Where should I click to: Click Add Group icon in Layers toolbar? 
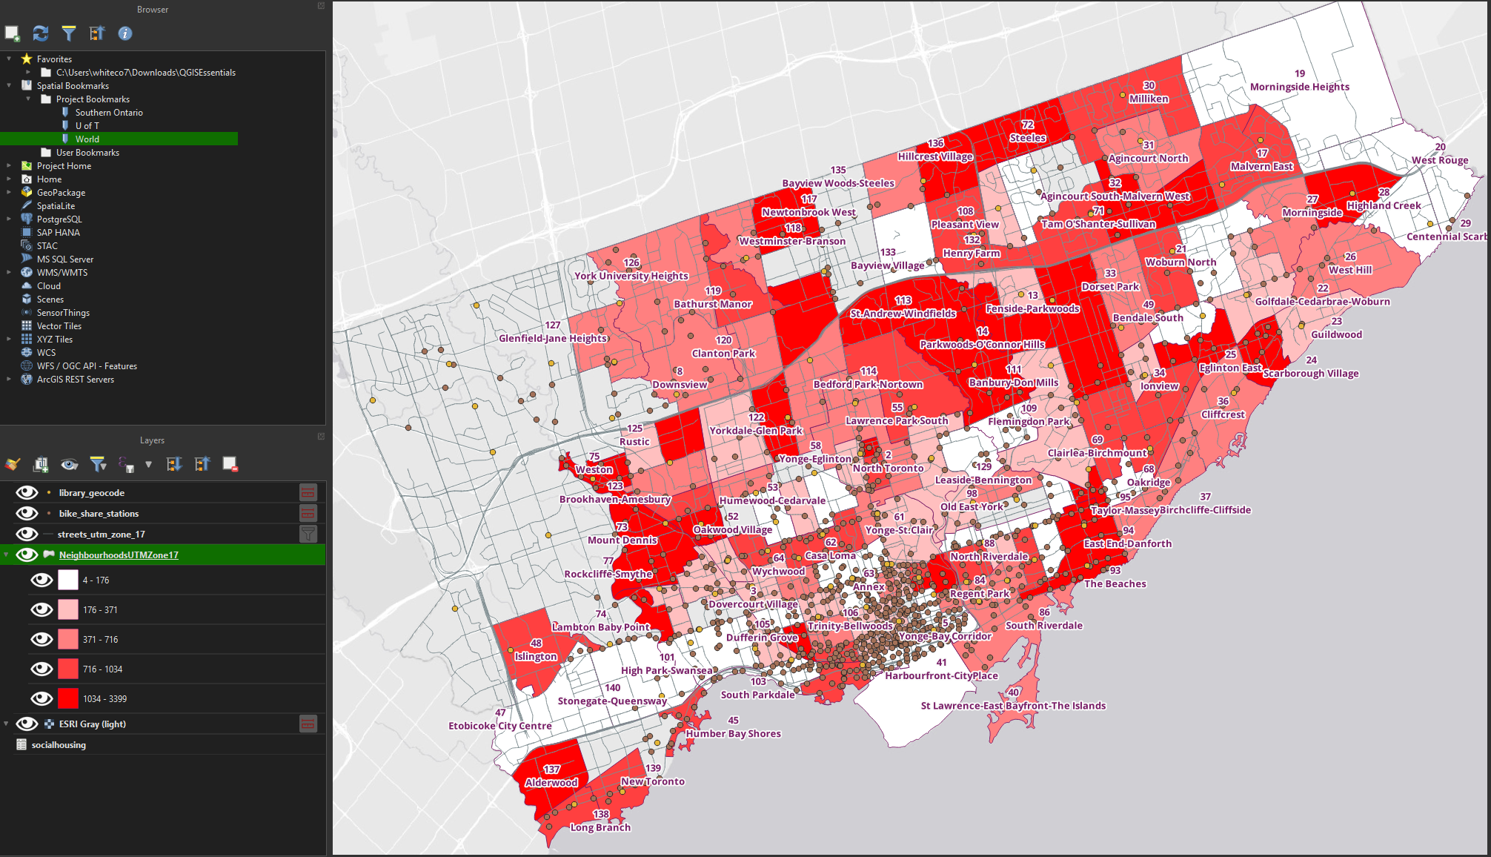[x=41, y=464]
